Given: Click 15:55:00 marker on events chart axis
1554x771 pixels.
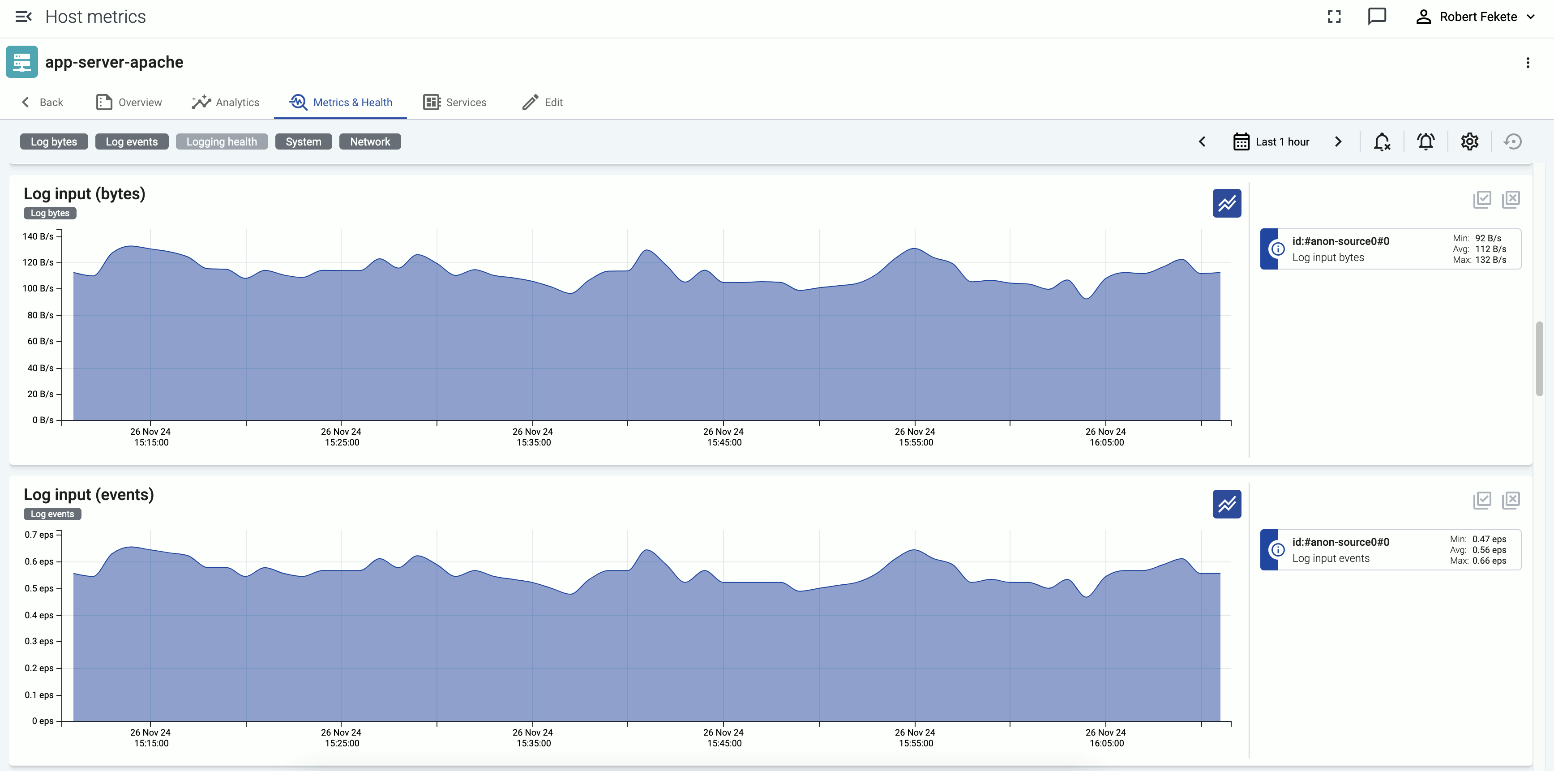Looking at the screenshot, I should click(x=915, y=738).
